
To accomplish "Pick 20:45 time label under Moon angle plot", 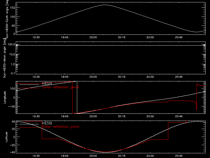I will [x=179, y=77].
